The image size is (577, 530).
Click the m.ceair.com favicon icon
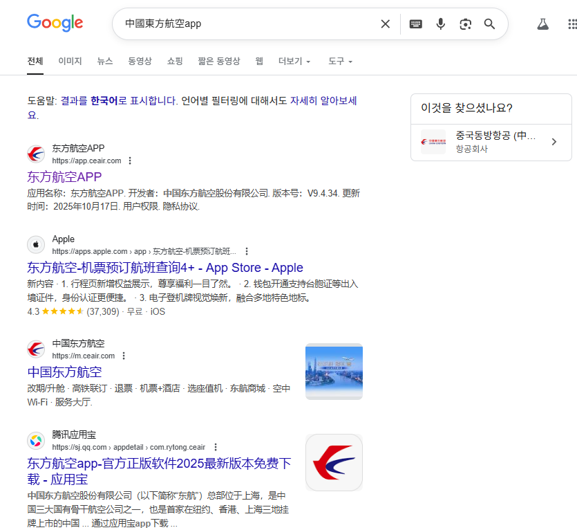36,349
